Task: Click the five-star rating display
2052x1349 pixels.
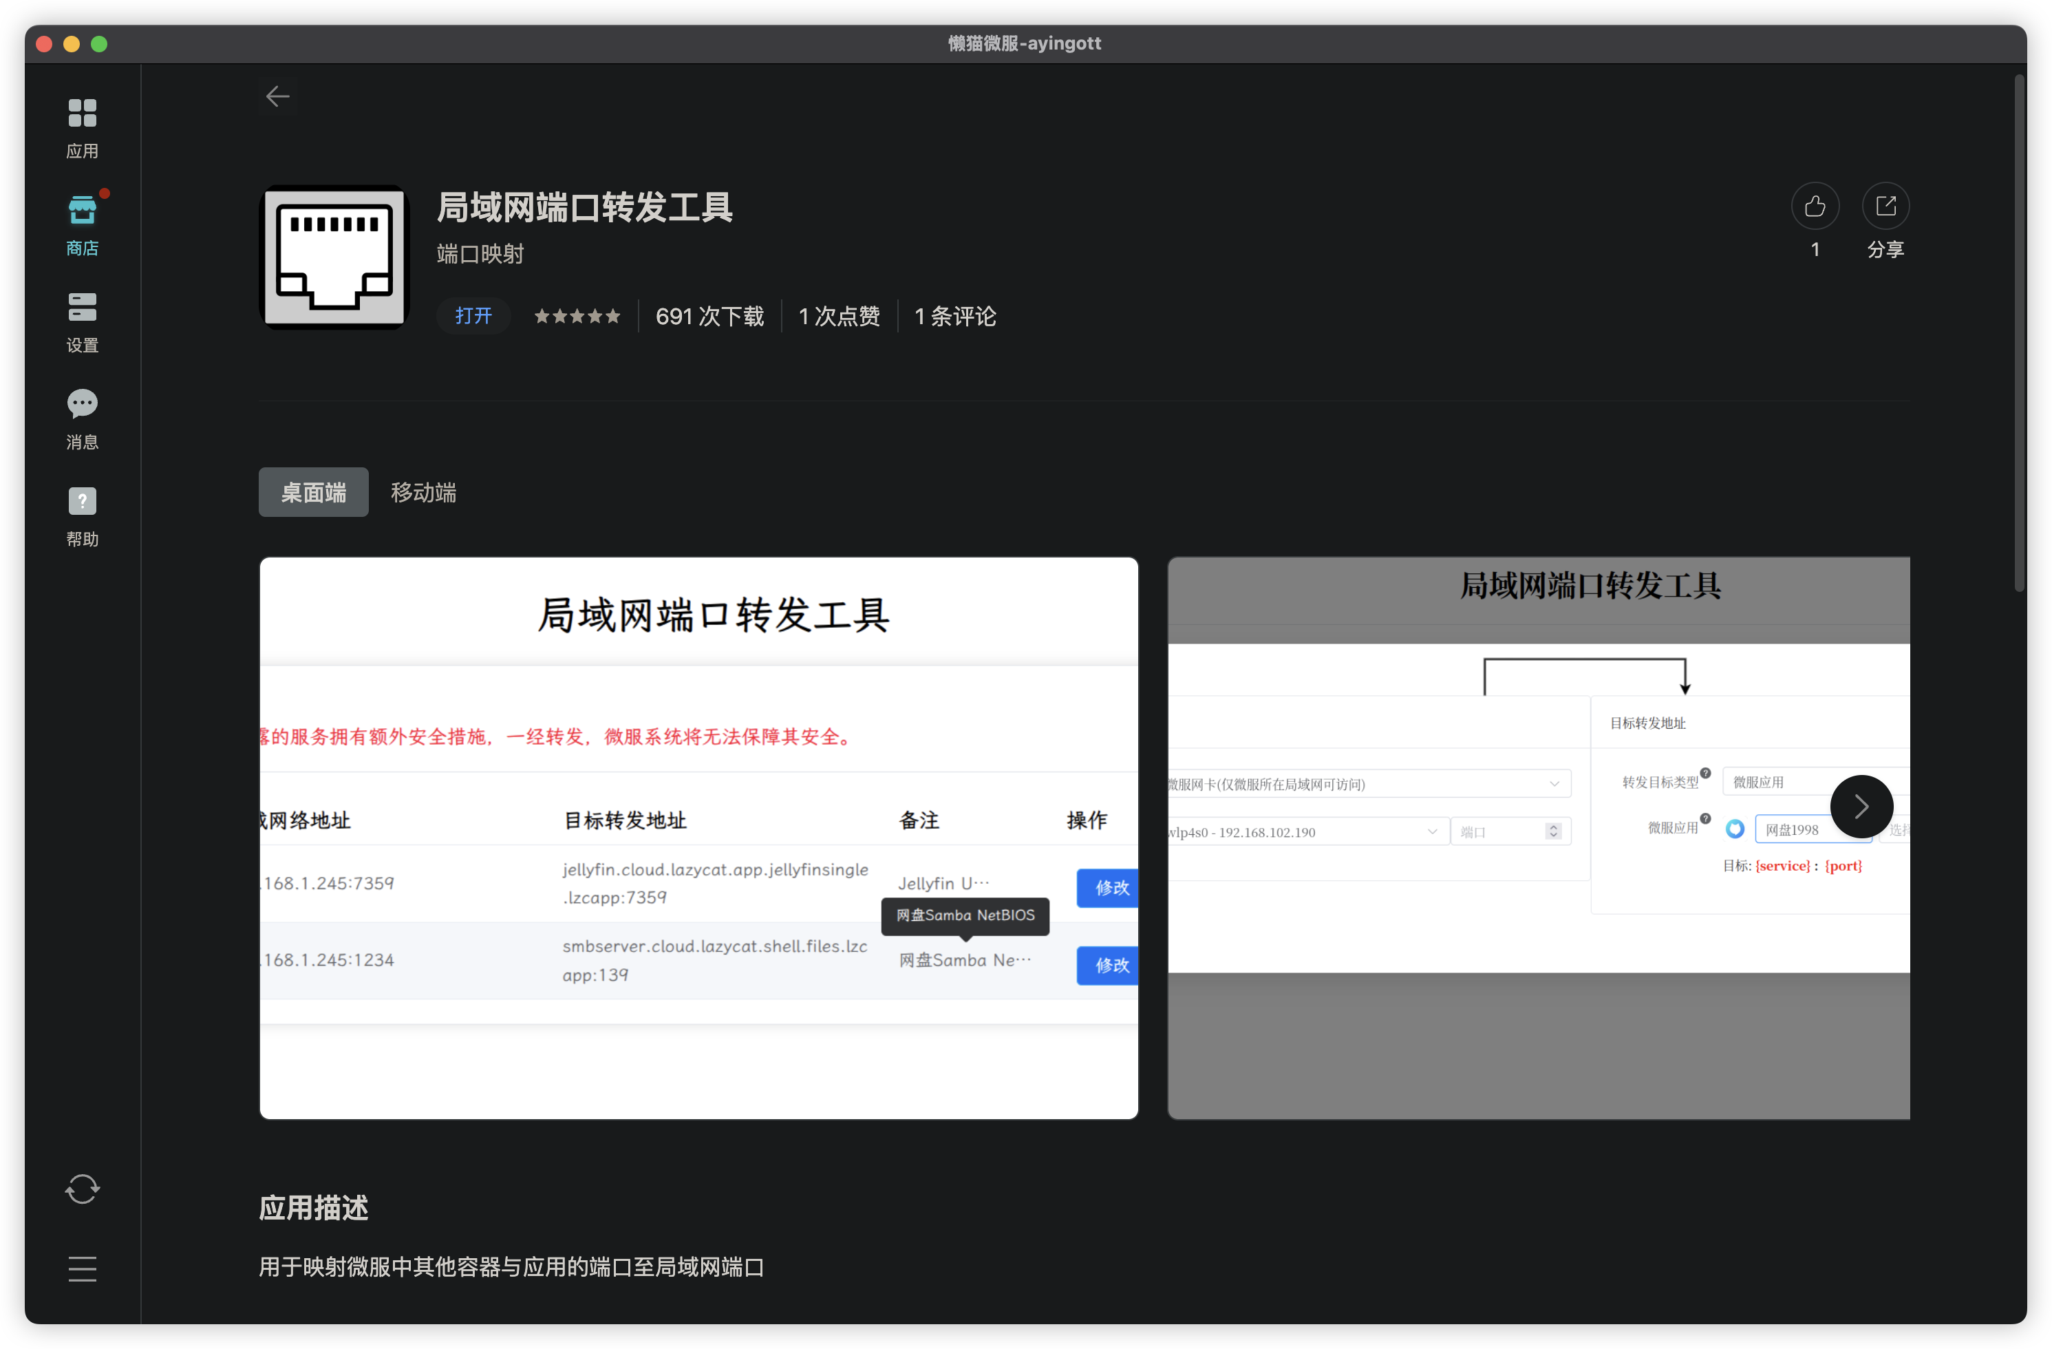Action: pos(577,317)
